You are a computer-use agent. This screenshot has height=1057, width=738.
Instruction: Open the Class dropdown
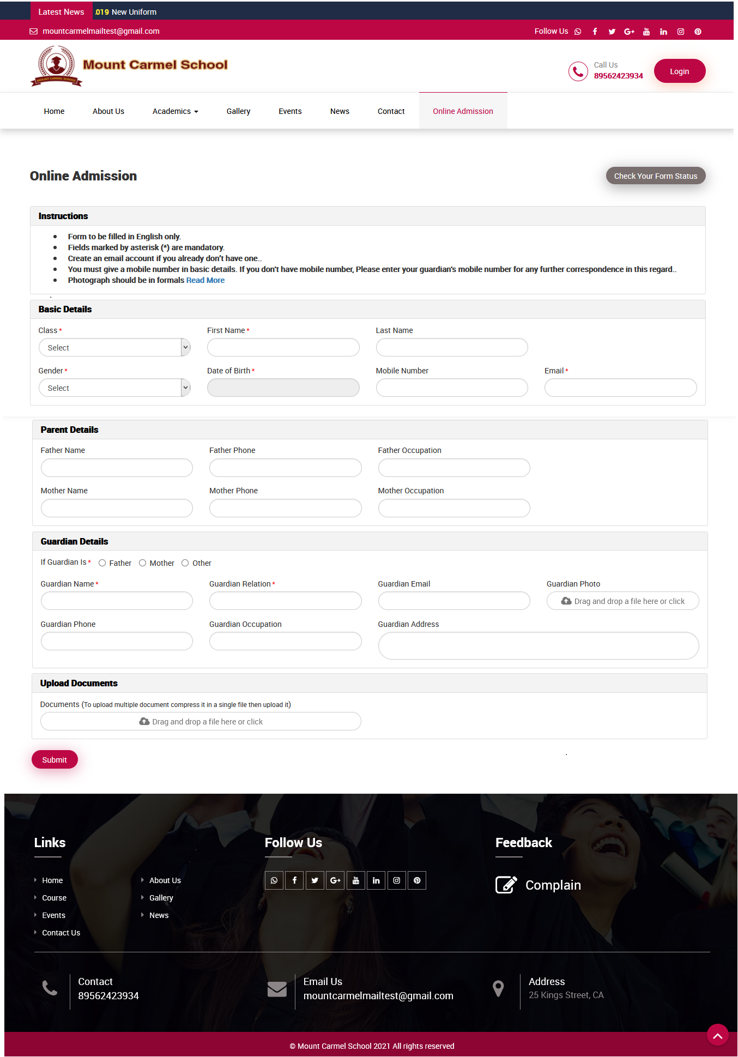[114, 347]
